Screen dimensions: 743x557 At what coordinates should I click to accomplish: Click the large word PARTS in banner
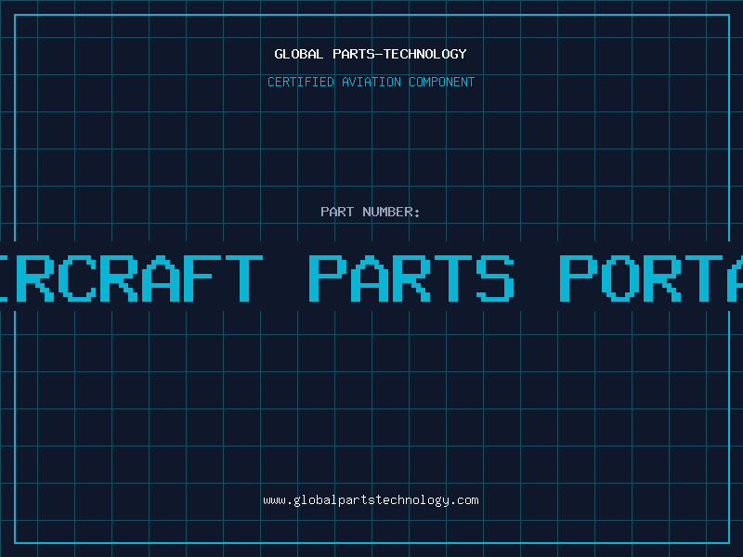[x=411, y=278]
